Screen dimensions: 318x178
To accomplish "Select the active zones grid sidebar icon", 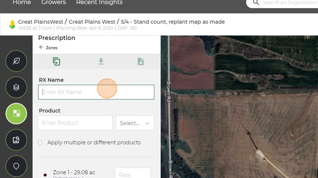I will pos(16,113).
